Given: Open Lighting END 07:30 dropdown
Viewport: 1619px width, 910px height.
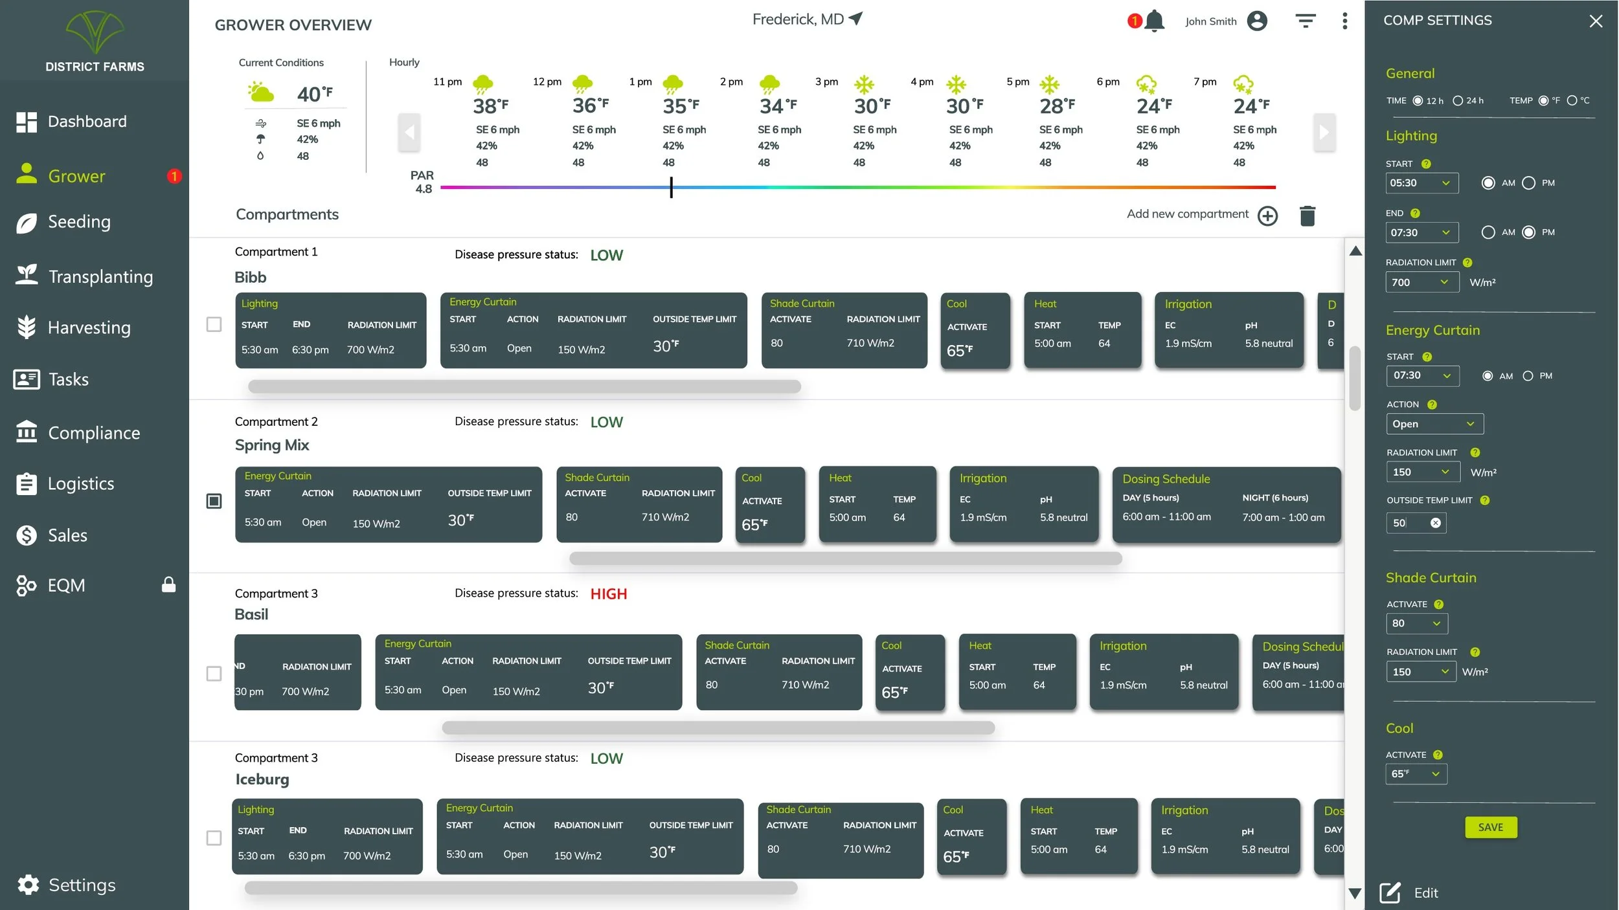Looking at the screenshot, I should (1422, 232).
